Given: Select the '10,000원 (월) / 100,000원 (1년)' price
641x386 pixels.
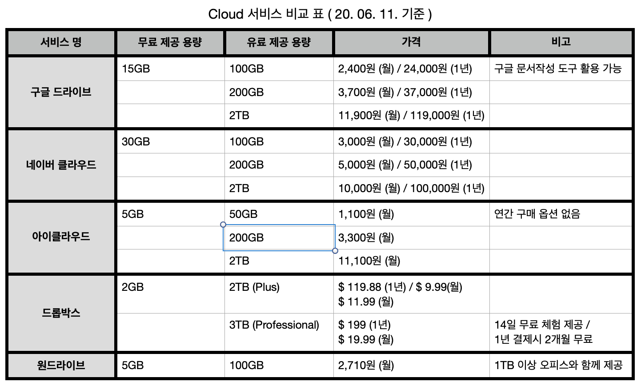Looking at the screenshot, I should [x=411, y=189].
